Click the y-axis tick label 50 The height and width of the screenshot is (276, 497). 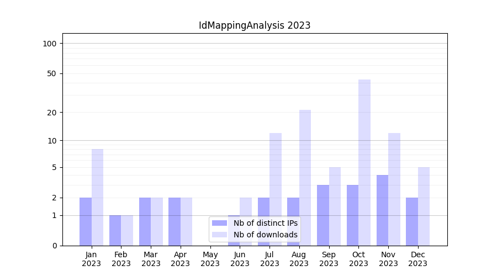[x=52, y=73]
